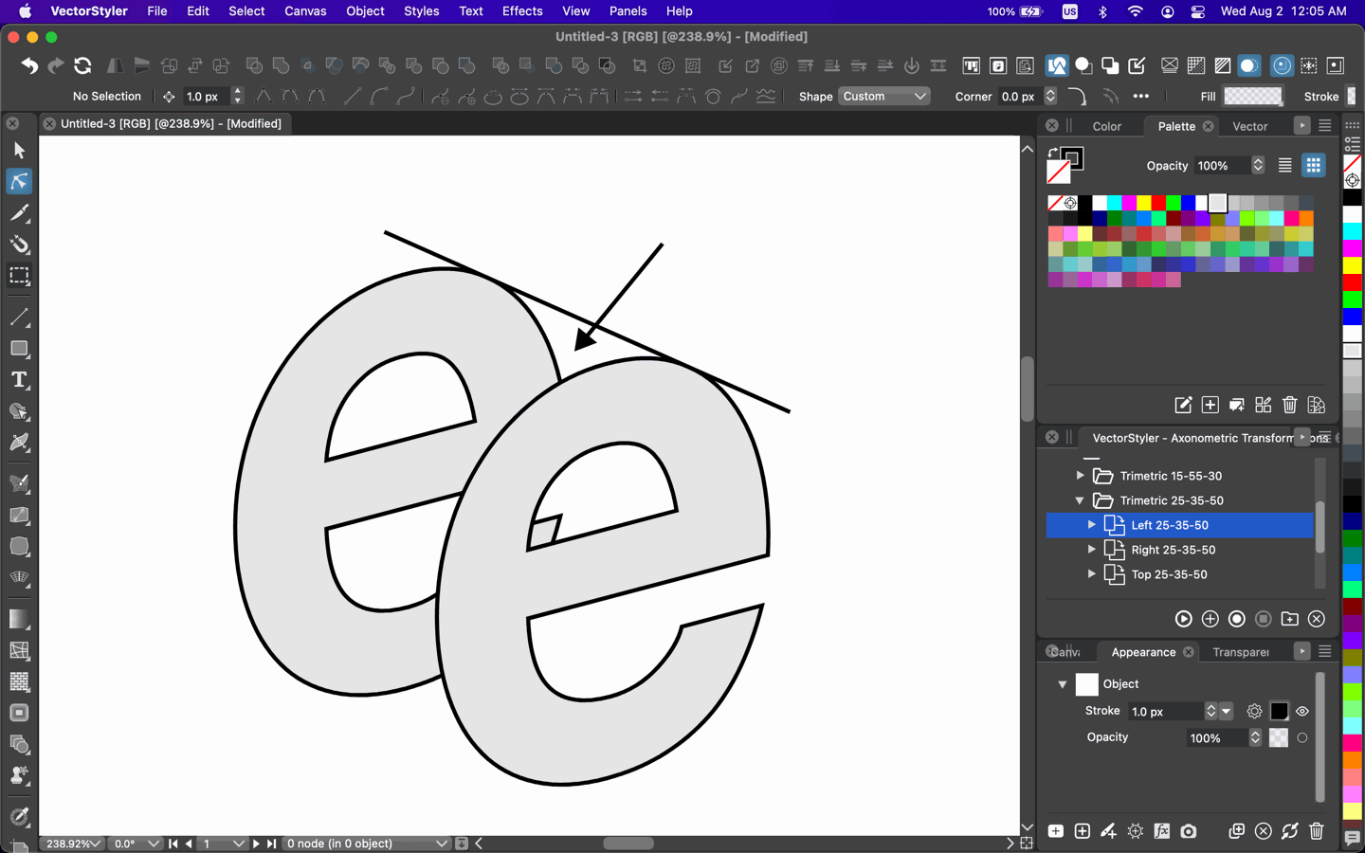Viewport: 1365px width, 853px height.
Task: Switch to the Color tab
Action: click(1106, 126)
